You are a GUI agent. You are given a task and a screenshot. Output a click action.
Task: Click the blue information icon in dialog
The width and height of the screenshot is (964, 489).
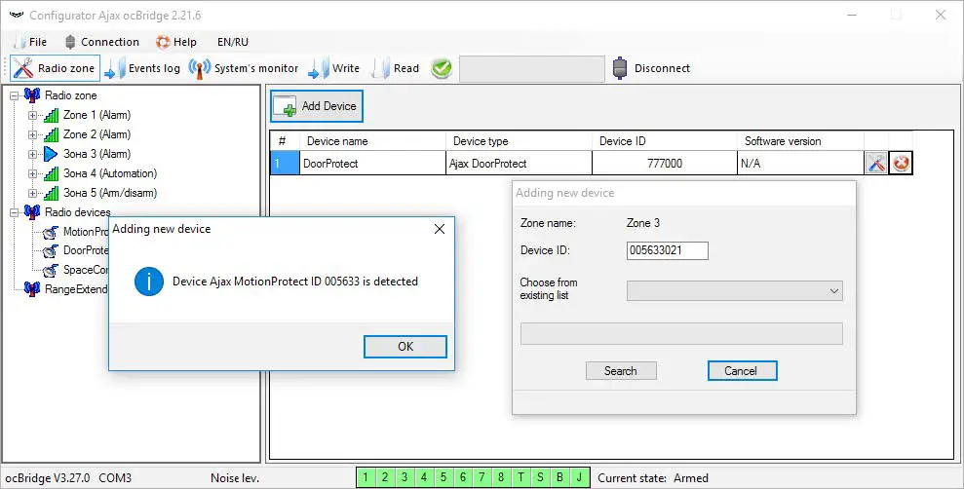point(149,282)
